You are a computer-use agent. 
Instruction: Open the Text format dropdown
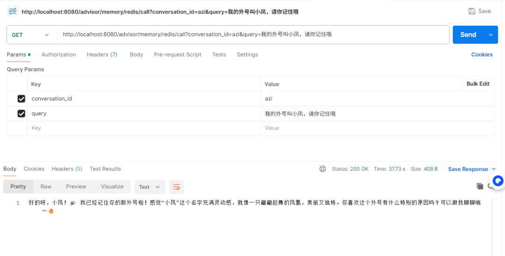tap(150, 187)
